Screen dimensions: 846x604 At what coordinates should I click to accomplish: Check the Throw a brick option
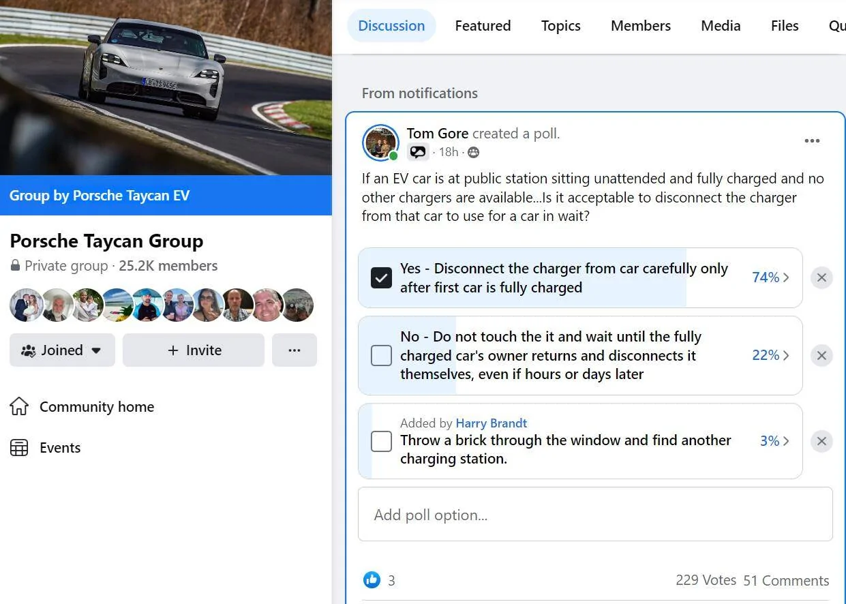(x=381, y=441)
